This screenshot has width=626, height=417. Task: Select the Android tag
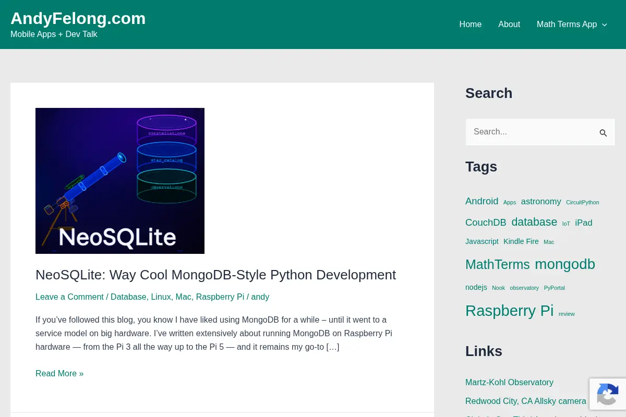coord(481,201)
